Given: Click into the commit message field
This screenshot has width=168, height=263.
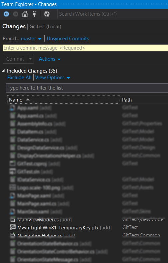Looking at the screenshot, I should click(x=85, y=48).
